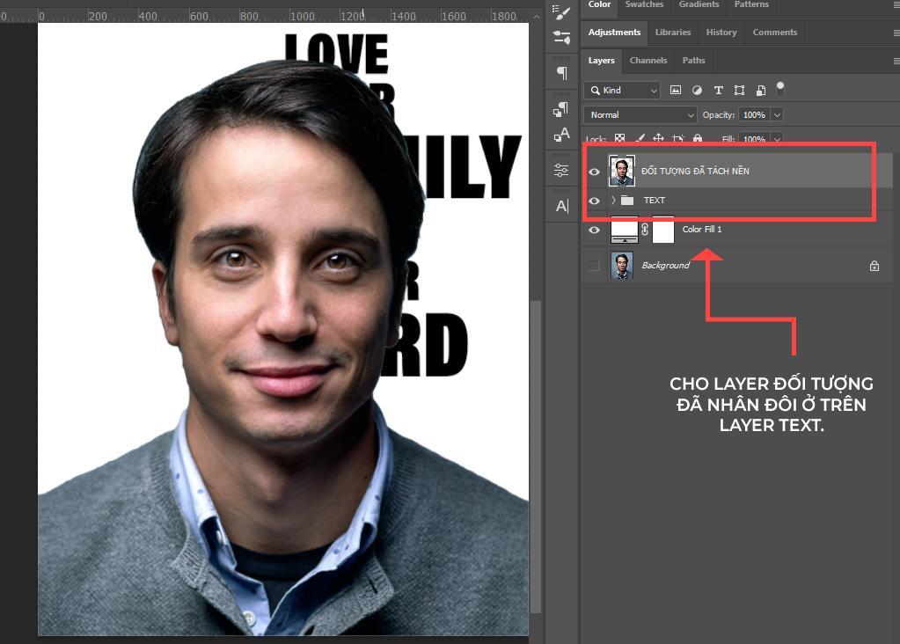The image size is (900, 644).
Task: Filter layers by Type layers only
Action: pyautogui.click(x=718, y=90)
